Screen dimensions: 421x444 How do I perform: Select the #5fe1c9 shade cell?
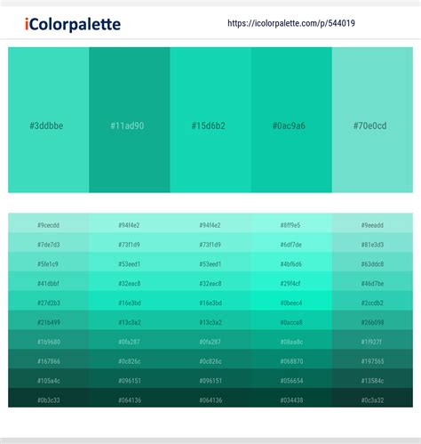pyautogui.click(x=49, y=264)
